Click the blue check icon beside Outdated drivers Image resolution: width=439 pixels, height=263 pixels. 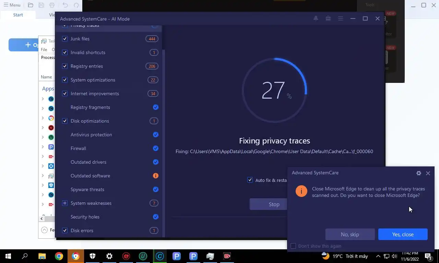click(156, 162)
